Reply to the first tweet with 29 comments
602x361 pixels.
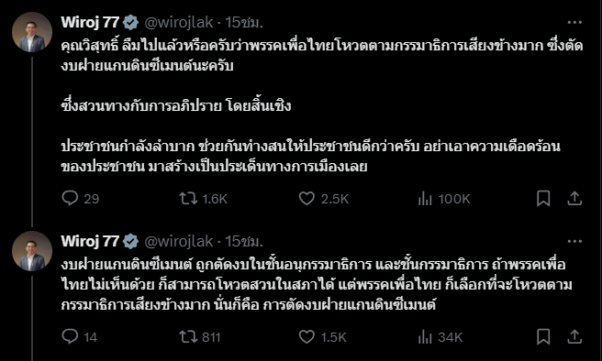[x=80, y=199]
